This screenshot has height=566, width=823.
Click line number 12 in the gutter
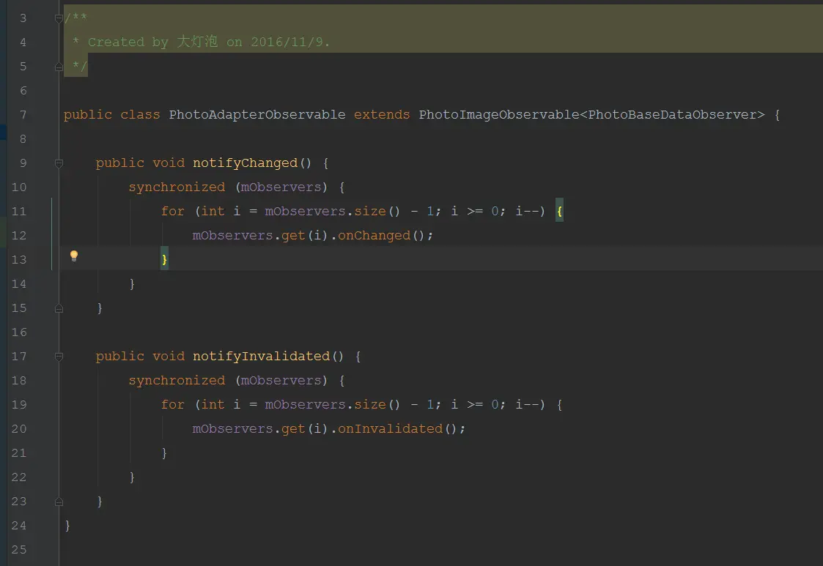point(19,236)
